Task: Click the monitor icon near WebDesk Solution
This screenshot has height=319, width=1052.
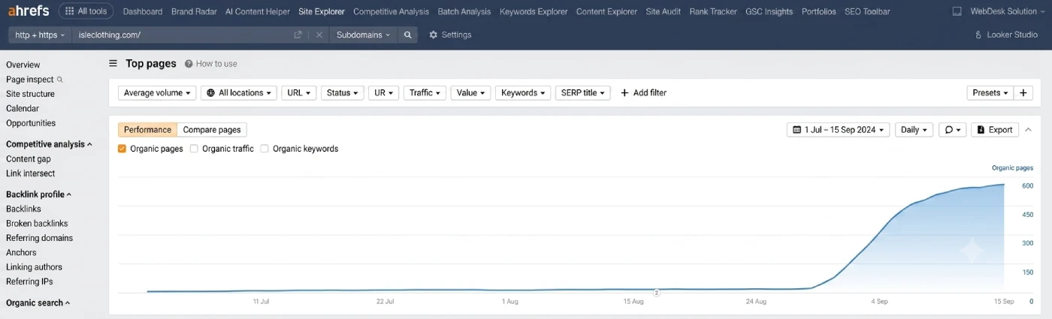Action: pyautogui.click(x=957, y=11)
